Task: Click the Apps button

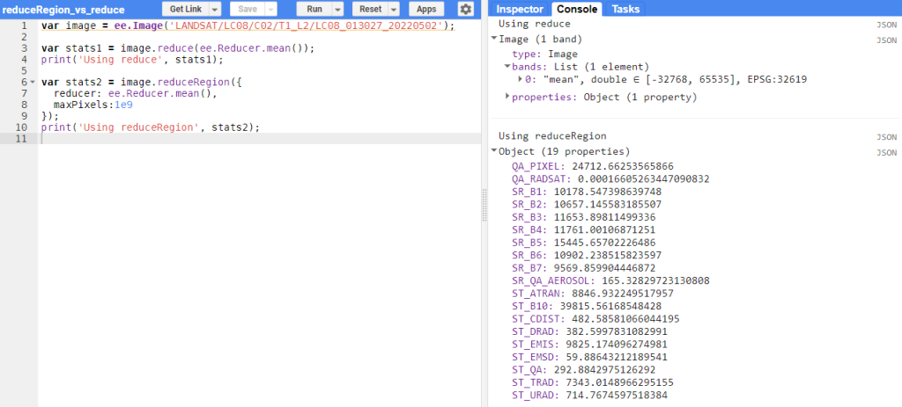Action: pyautogui.click(x=427, y=9)
